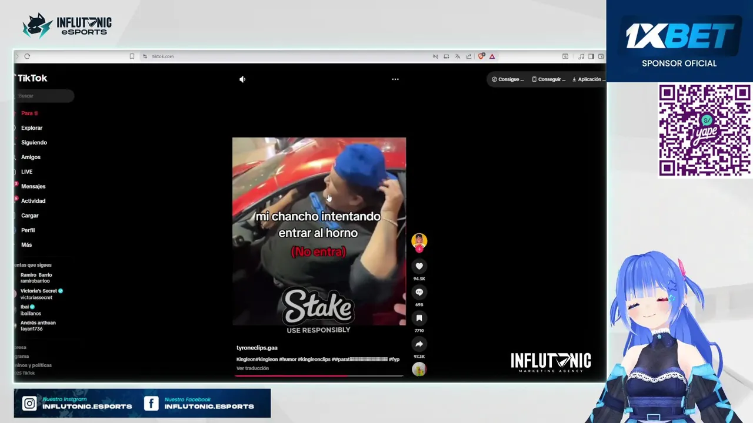753x423 pixels.
Task: Click the TikTok video to pause
Action: click(319, 231)
